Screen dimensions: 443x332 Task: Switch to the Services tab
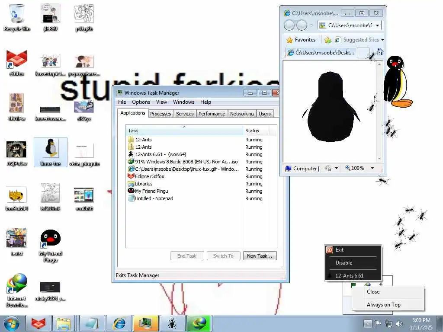click(185, 114)
